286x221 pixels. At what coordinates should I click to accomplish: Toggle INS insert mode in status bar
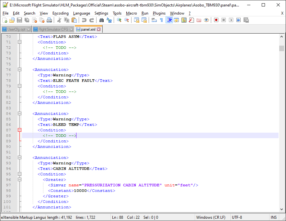pyautogui.click(x=274, y=217)
